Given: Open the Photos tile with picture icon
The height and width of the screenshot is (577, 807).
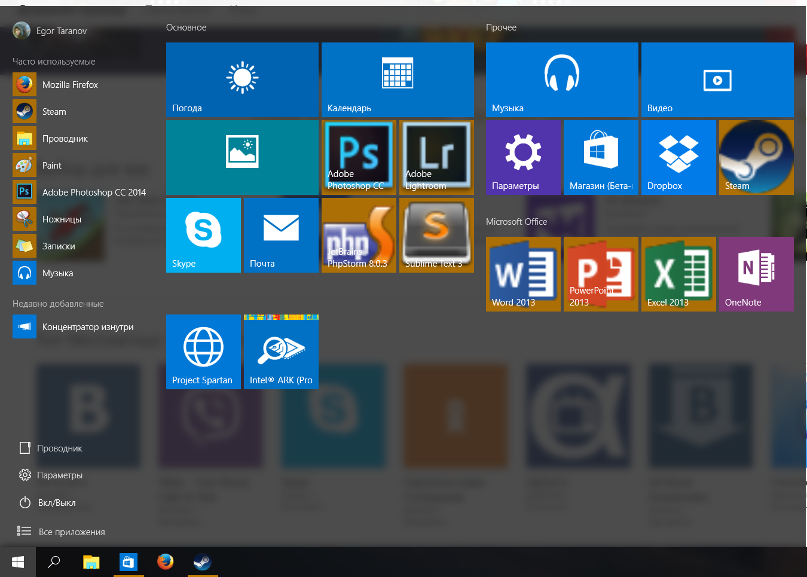Looking at the screenshot, I should click(x=242, y=157).
